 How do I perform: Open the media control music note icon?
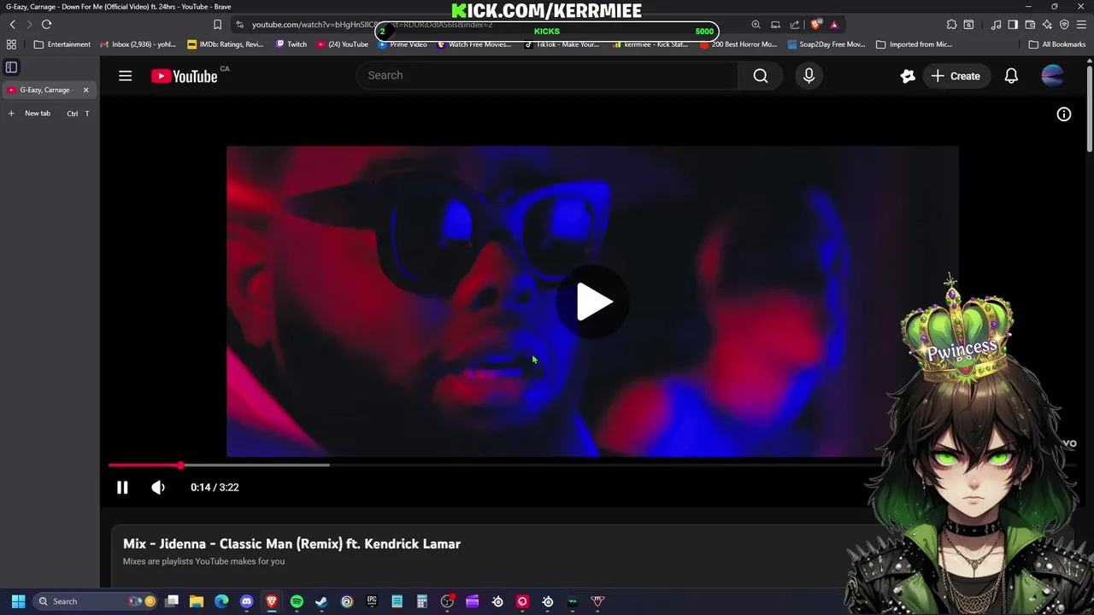[996, 25]
